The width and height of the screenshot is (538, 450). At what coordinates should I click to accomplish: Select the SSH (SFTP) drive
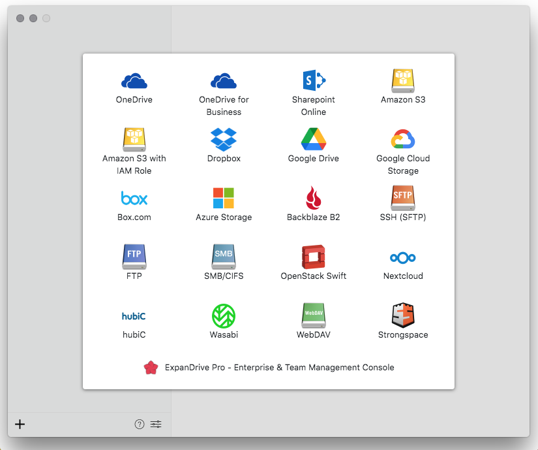click(403, 199)
